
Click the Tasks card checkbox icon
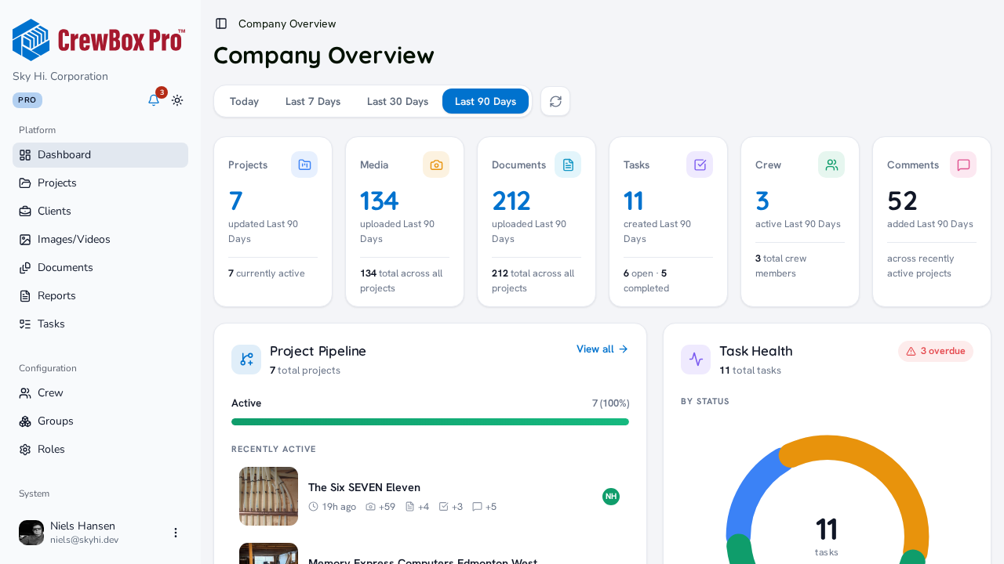(x=700, y=164)
